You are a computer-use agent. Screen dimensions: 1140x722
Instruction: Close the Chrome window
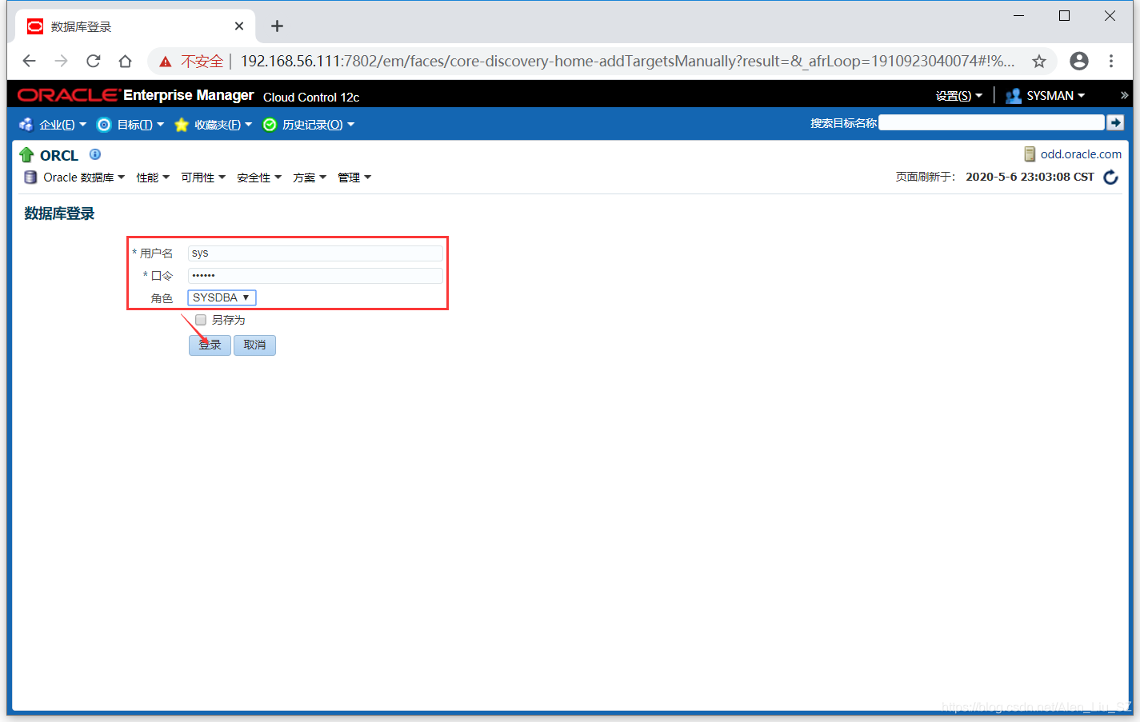[x=1110, y=16]
